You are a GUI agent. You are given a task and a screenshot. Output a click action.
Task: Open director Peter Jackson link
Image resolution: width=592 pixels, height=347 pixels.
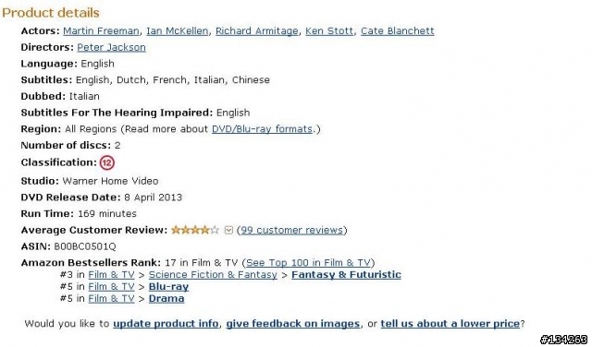click(x=111, y=47)
